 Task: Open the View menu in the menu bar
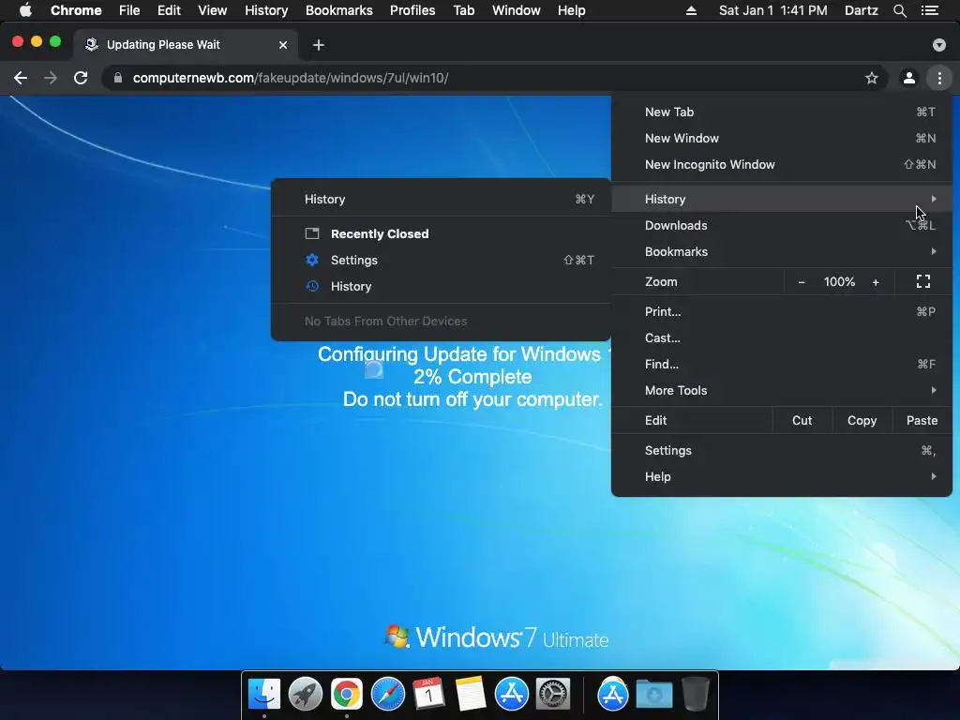pyautogui.click(x=213, y=10)
